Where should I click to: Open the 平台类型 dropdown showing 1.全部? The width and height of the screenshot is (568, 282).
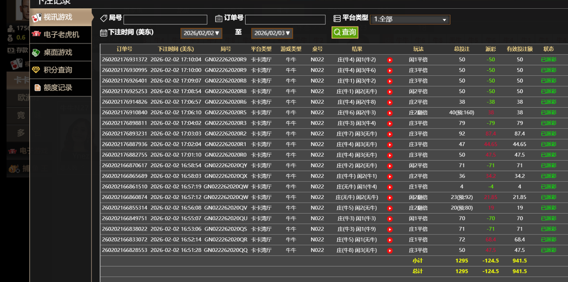pyautogui.click(x=410, y=20)
